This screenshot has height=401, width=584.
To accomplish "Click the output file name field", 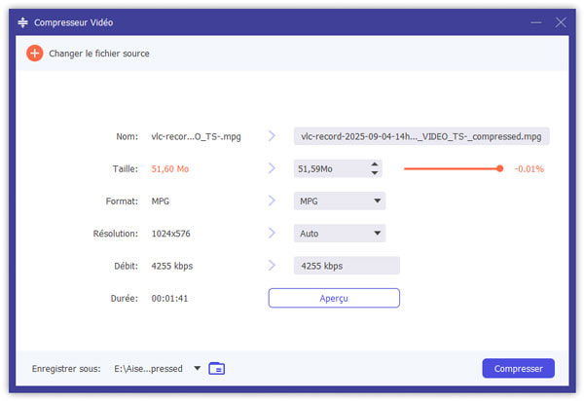I will pyautogui.click(x=421, y=137).
